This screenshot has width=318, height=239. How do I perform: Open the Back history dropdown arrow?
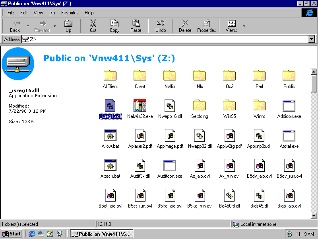click(x=28, y=26)
